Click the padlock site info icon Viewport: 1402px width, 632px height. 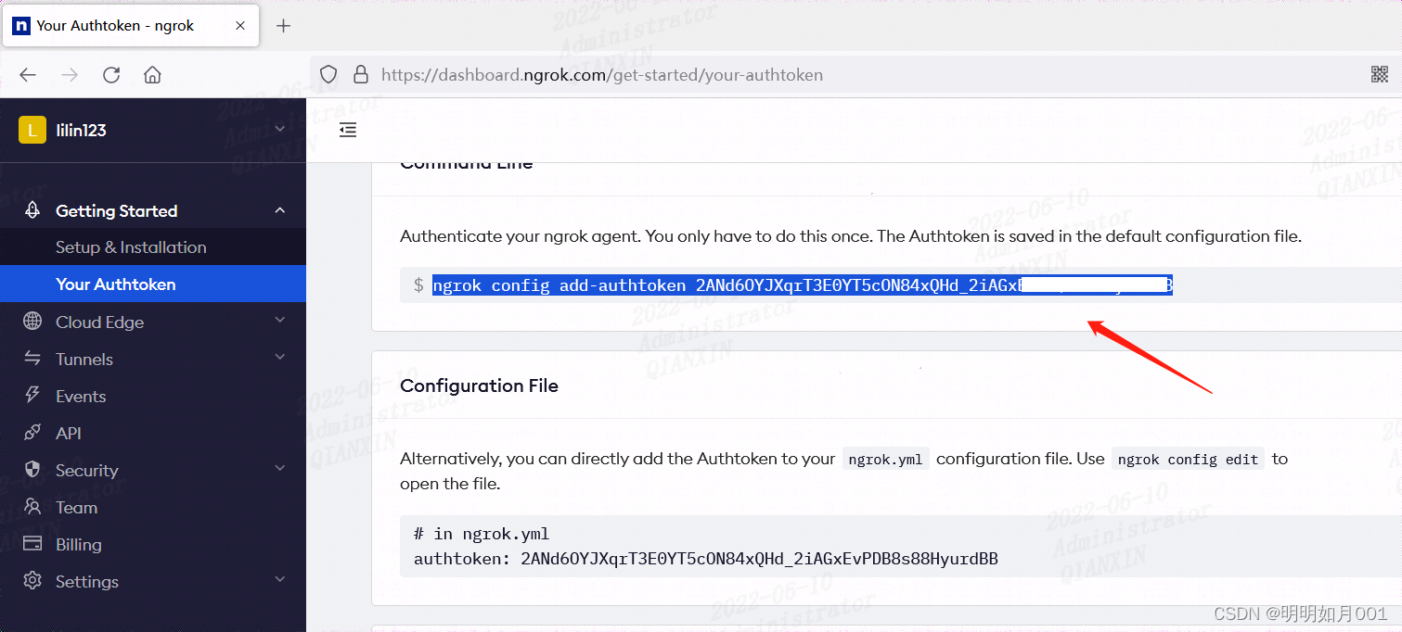[361, 75]
